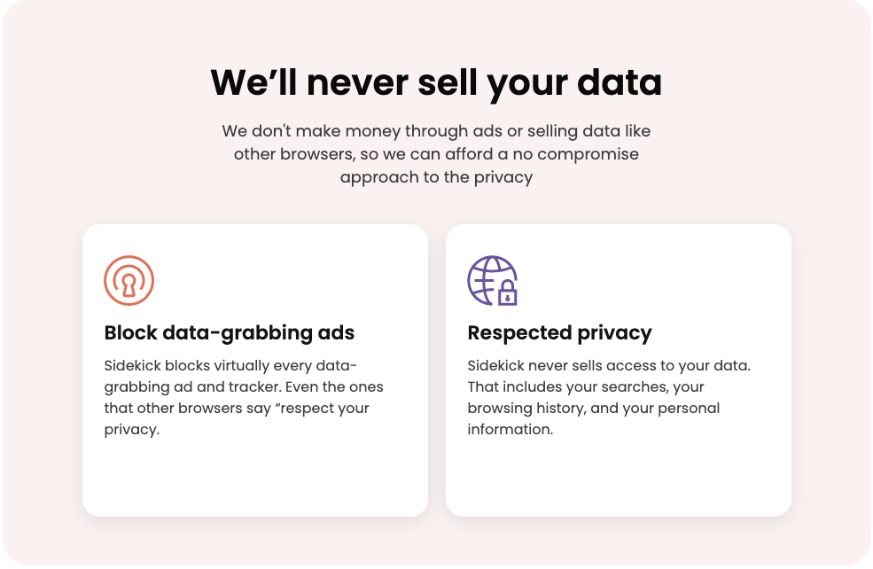Click the purple globe with lock icon
This screenshot has height=569, width=873.
[x=492, y=281]
